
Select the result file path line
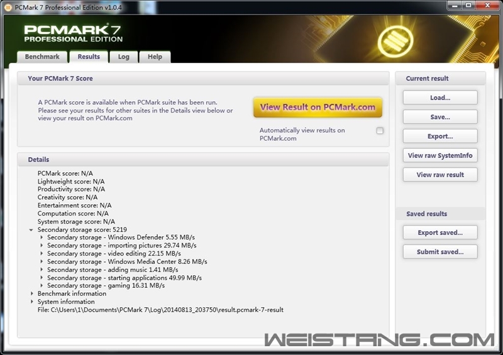pos(160,310)
